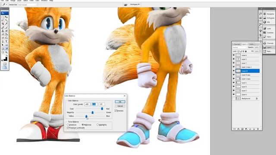Switch to the Paths tab
Image resolution: width=276 pixels, height=155 pixels.
[252, 44]
